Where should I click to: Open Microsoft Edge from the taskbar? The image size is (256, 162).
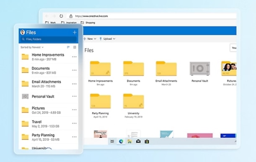pos(121,141)
